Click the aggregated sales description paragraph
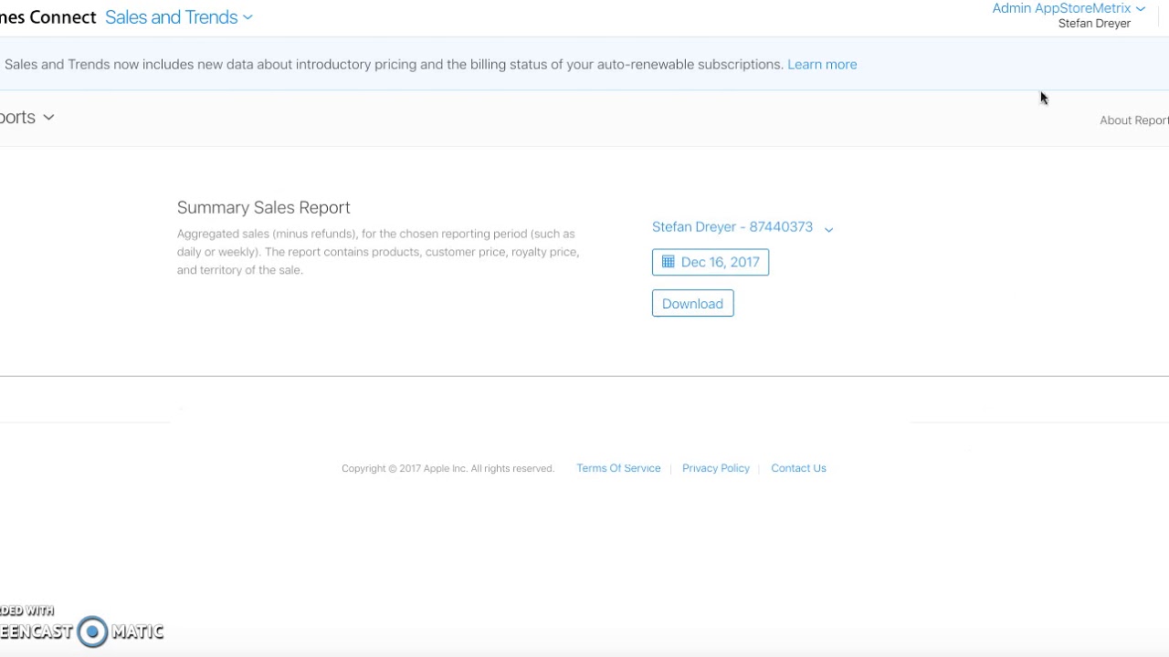 point(378,252)
